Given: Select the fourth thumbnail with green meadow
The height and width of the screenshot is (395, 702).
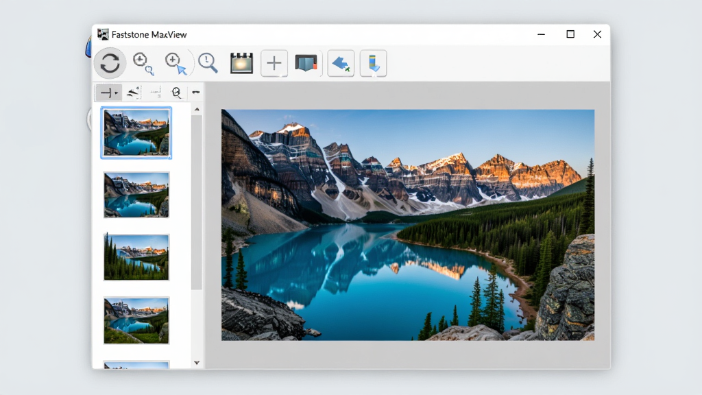Looking at the screenshot, I should click(x=136, y=320).
